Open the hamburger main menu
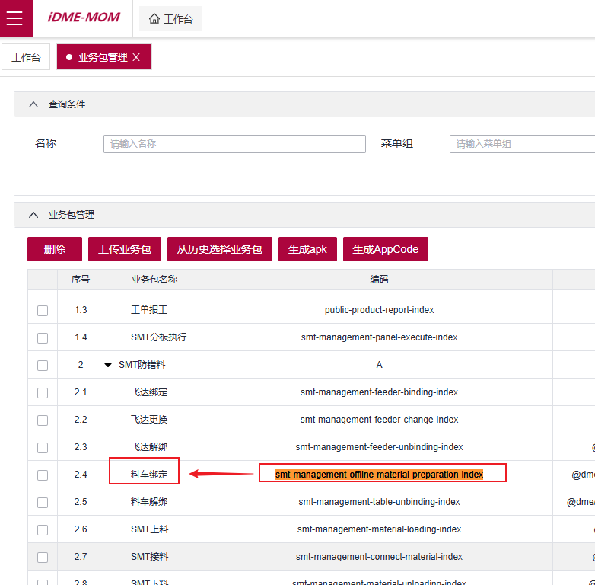The image size is (595, 585). pos(15,19)
